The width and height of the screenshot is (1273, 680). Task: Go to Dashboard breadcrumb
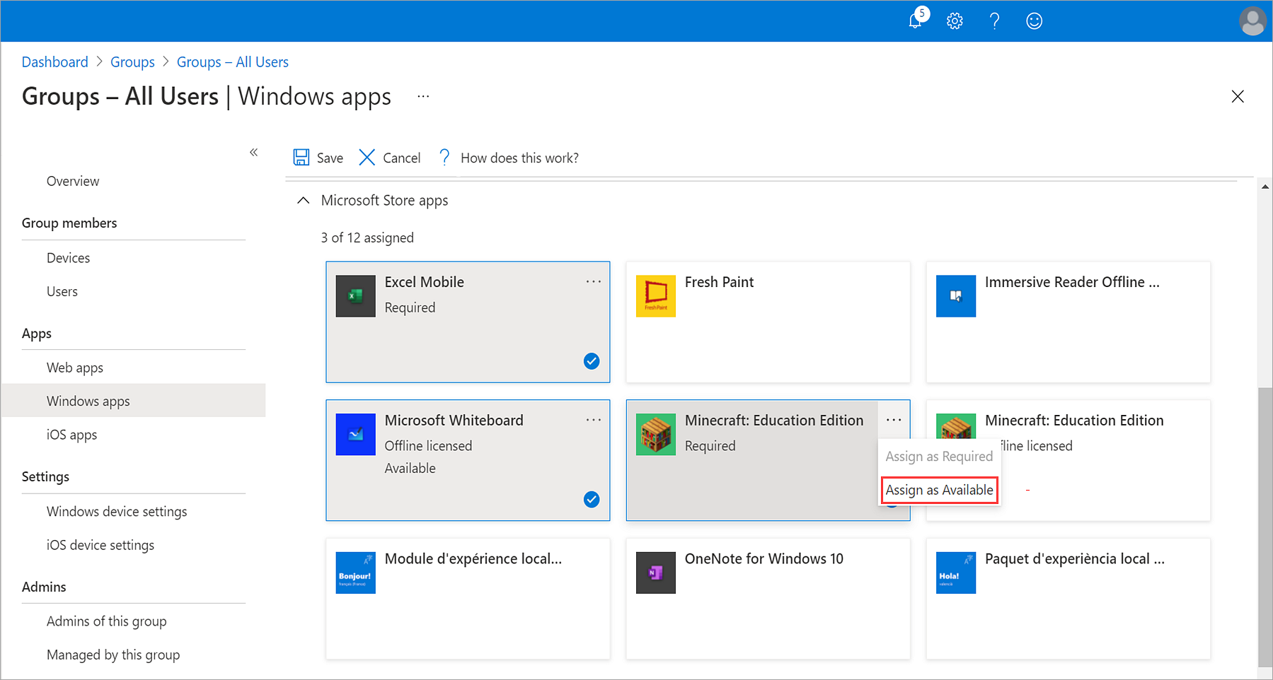[55, 61]
